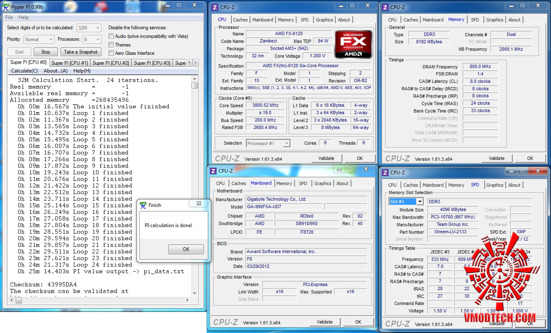Click the processor Name field showing AMD FX-6120
Image resolution: width=551 pixels, height=333 pixels.
pos(289,34)
